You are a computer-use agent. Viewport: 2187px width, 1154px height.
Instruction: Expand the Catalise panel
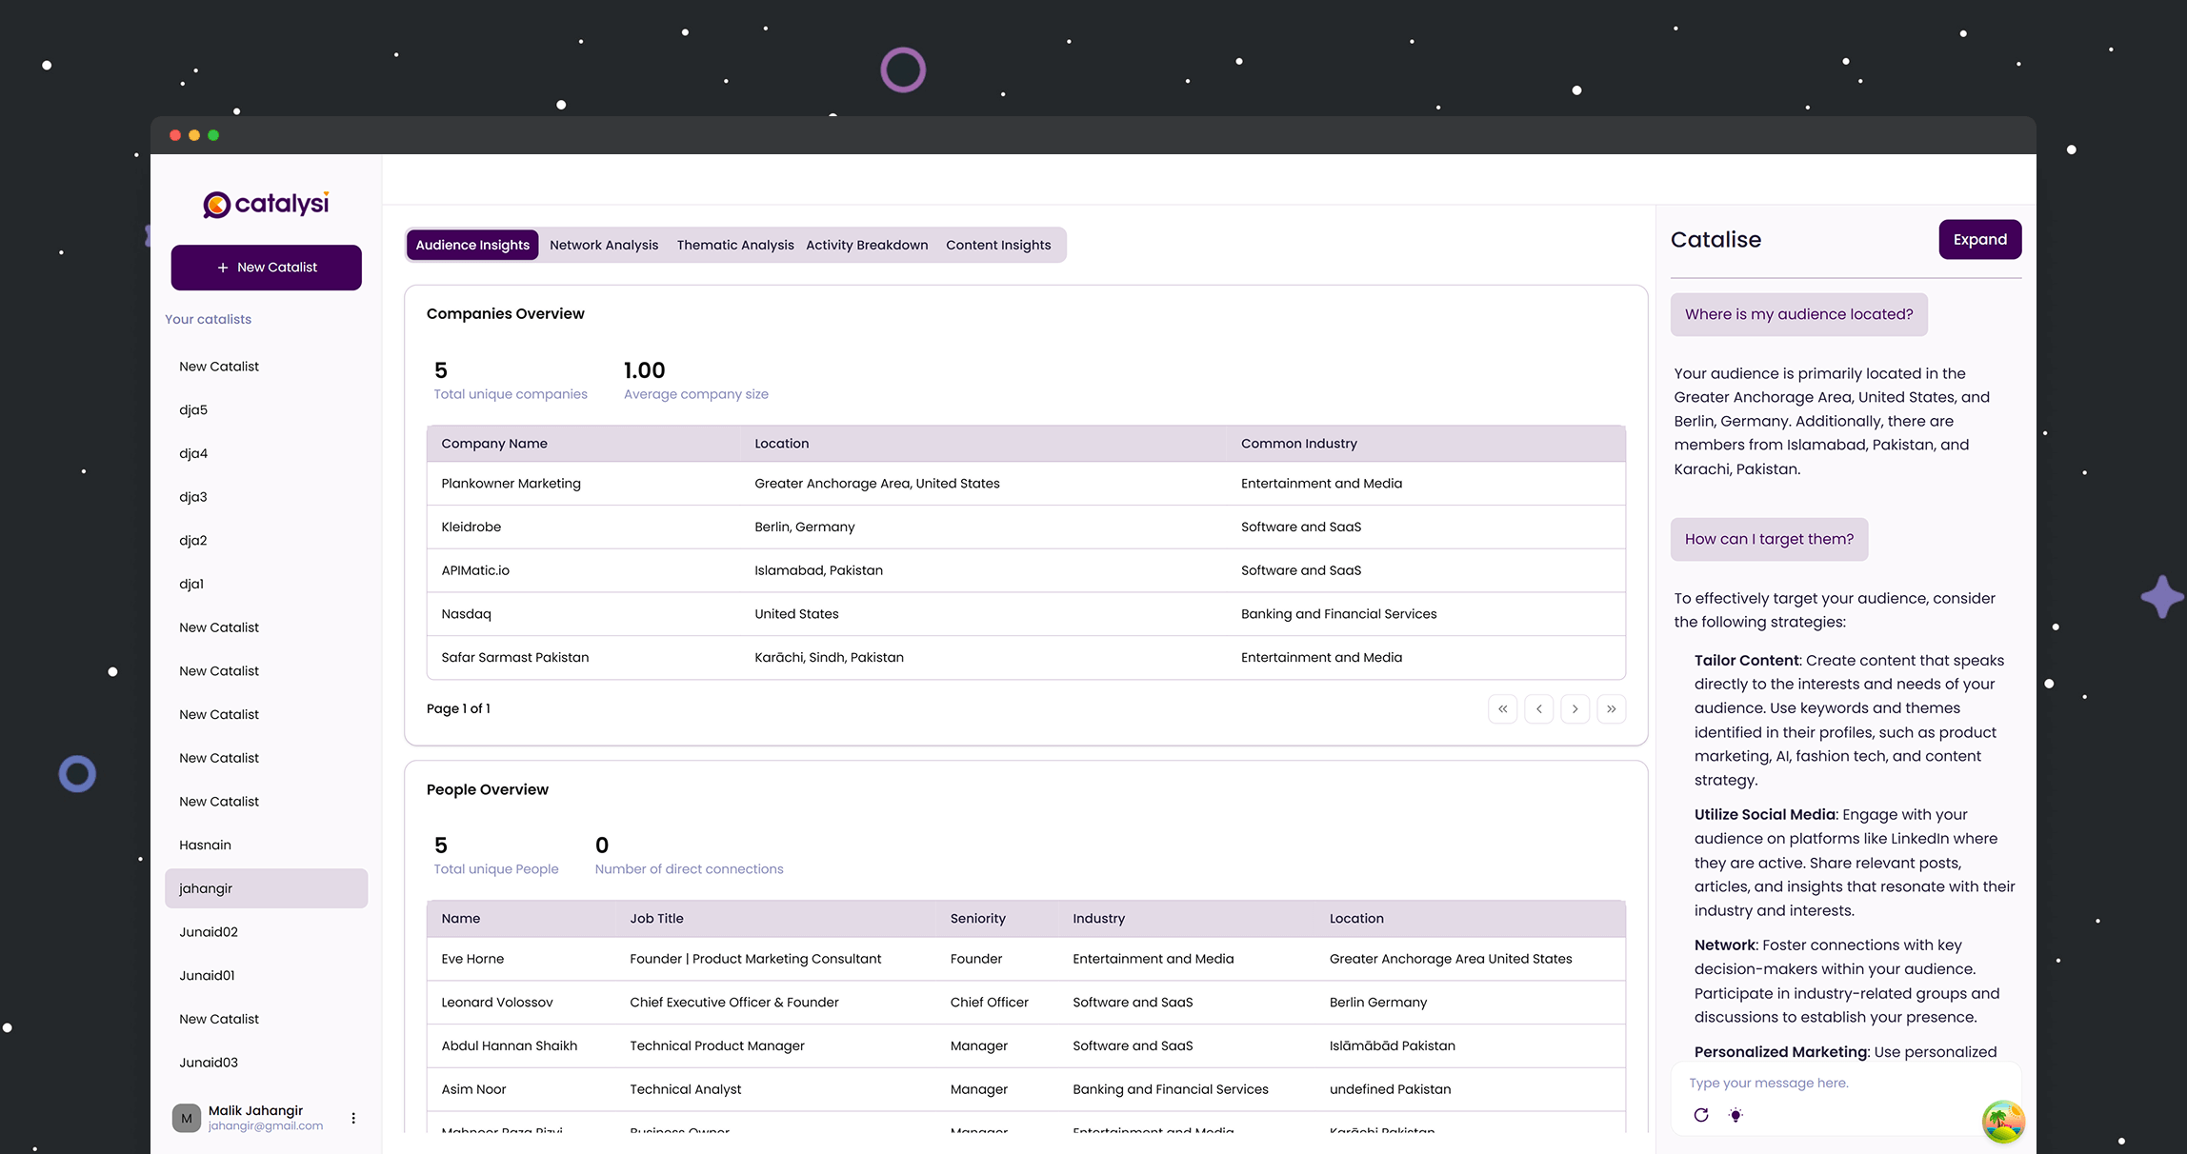[1979, 239]
